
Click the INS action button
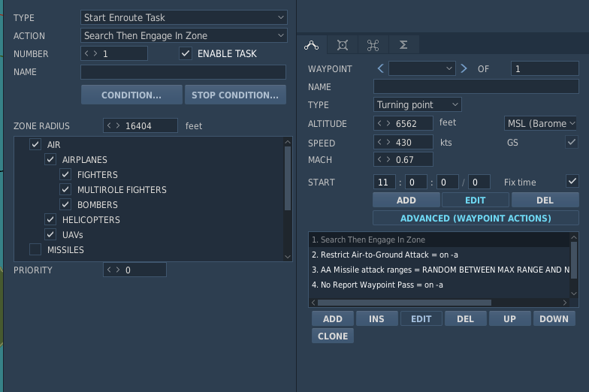click(377, 318)
